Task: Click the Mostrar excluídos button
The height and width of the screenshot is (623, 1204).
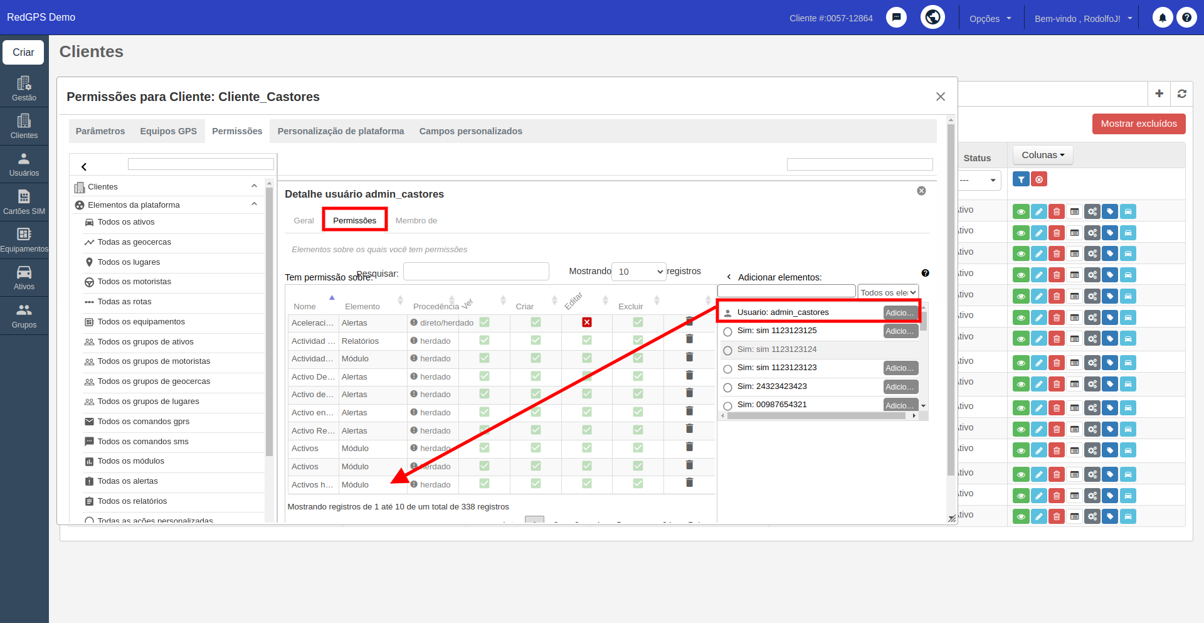Action: click(1139, 124)
